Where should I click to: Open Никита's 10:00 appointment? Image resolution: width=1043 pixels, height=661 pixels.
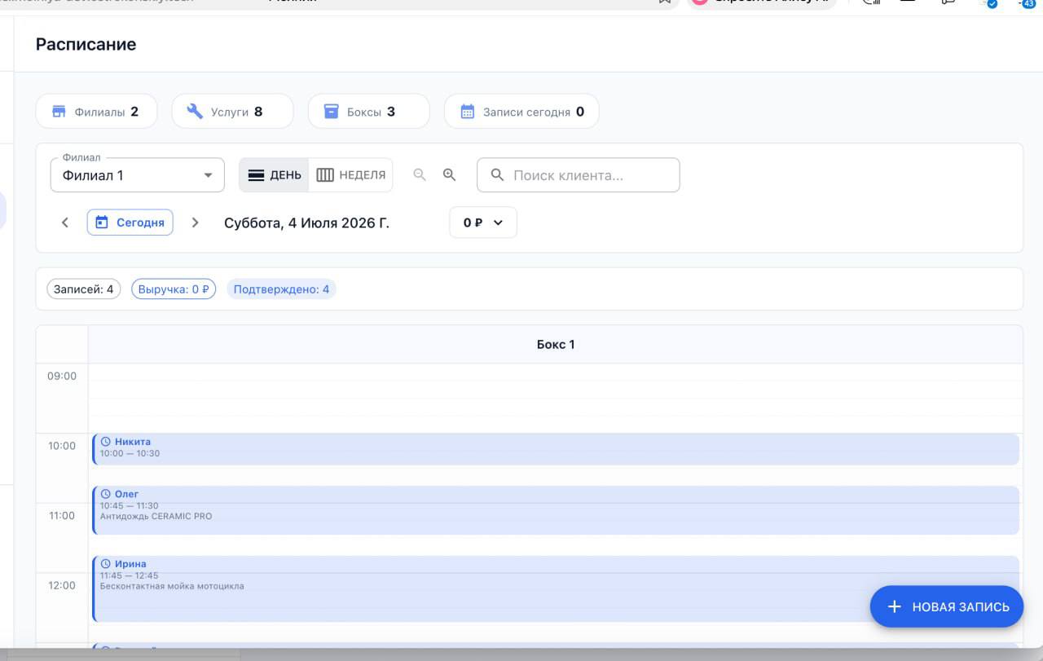click(556, 449)
